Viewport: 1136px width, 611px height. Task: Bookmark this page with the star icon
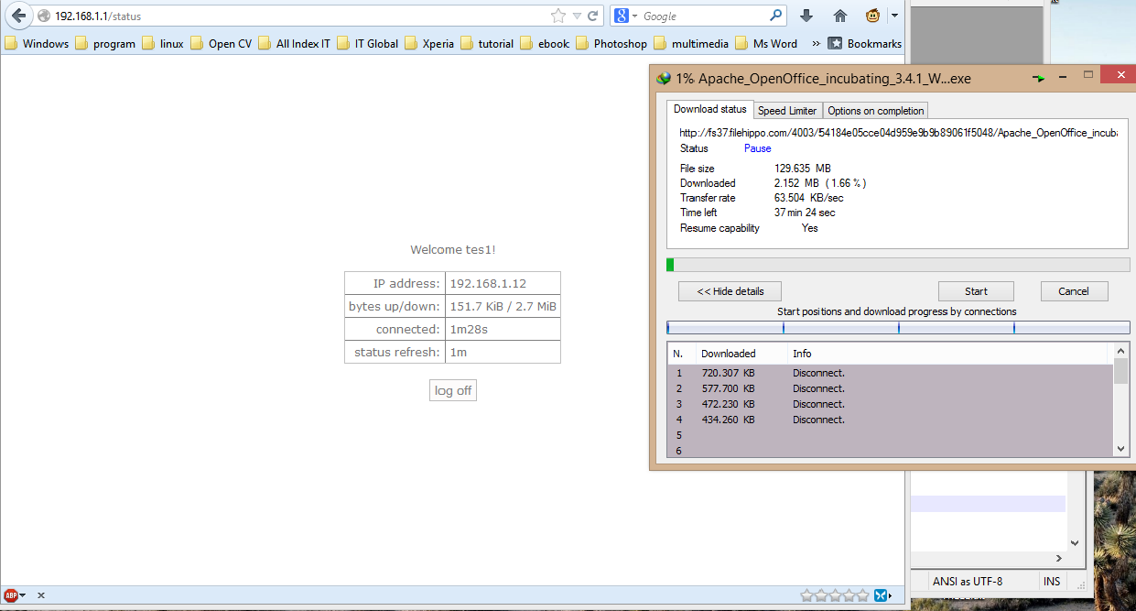(x=558, y=16)
